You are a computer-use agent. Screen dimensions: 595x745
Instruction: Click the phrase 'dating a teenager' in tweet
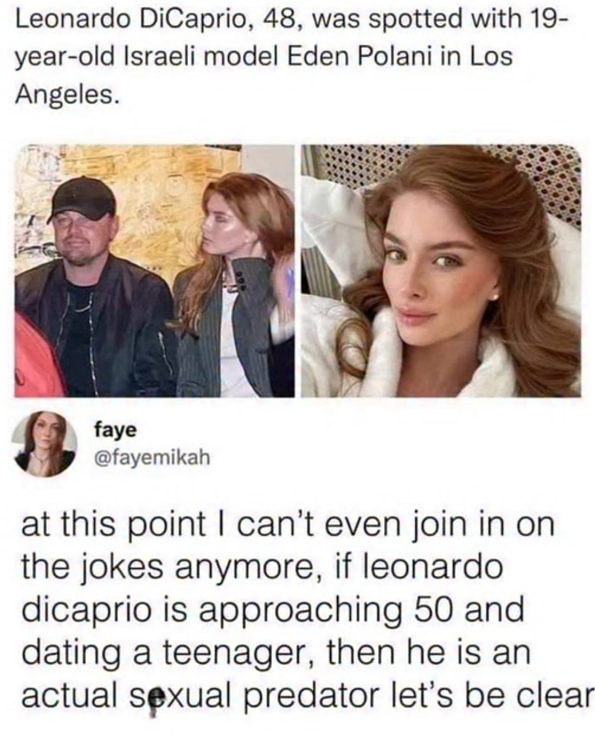(x=170, y=652)
